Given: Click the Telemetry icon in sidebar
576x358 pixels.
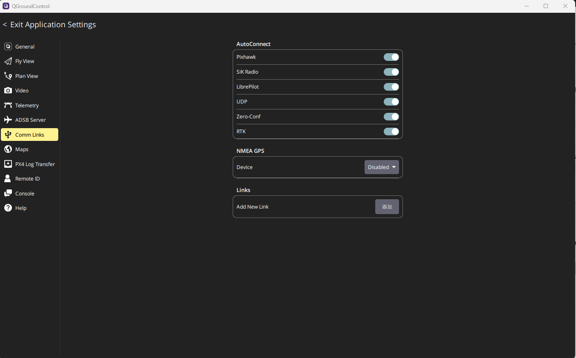Looking at the screenshot, I should [8, 105].
